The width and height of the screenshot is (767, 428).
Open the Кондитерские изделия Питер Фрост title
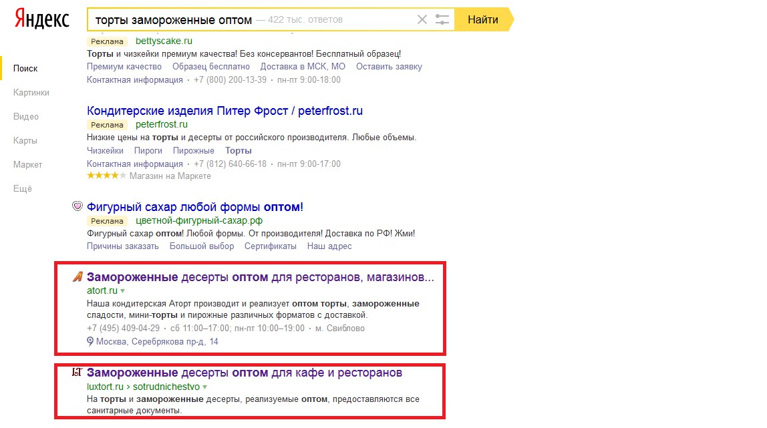224,111
